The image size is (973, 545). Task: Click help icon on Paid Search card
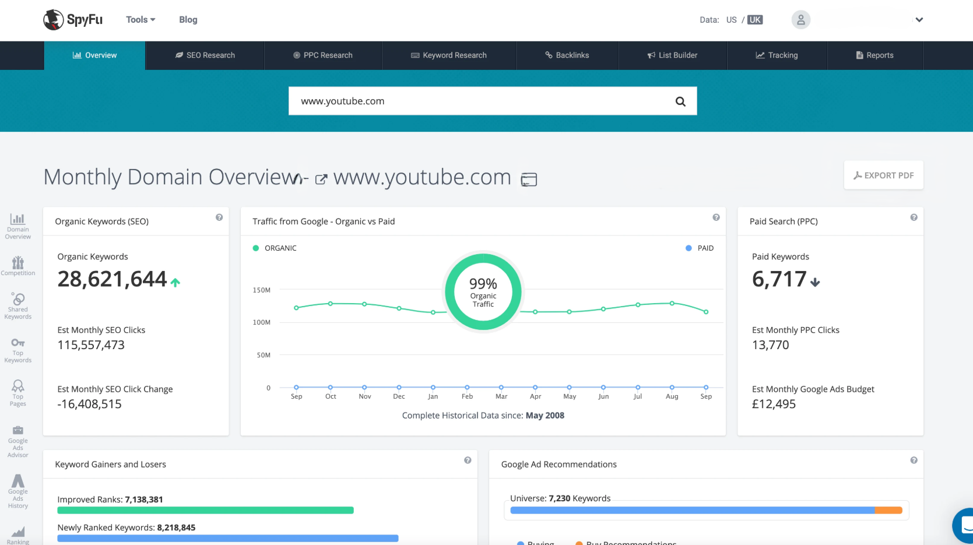coord(914,217)
